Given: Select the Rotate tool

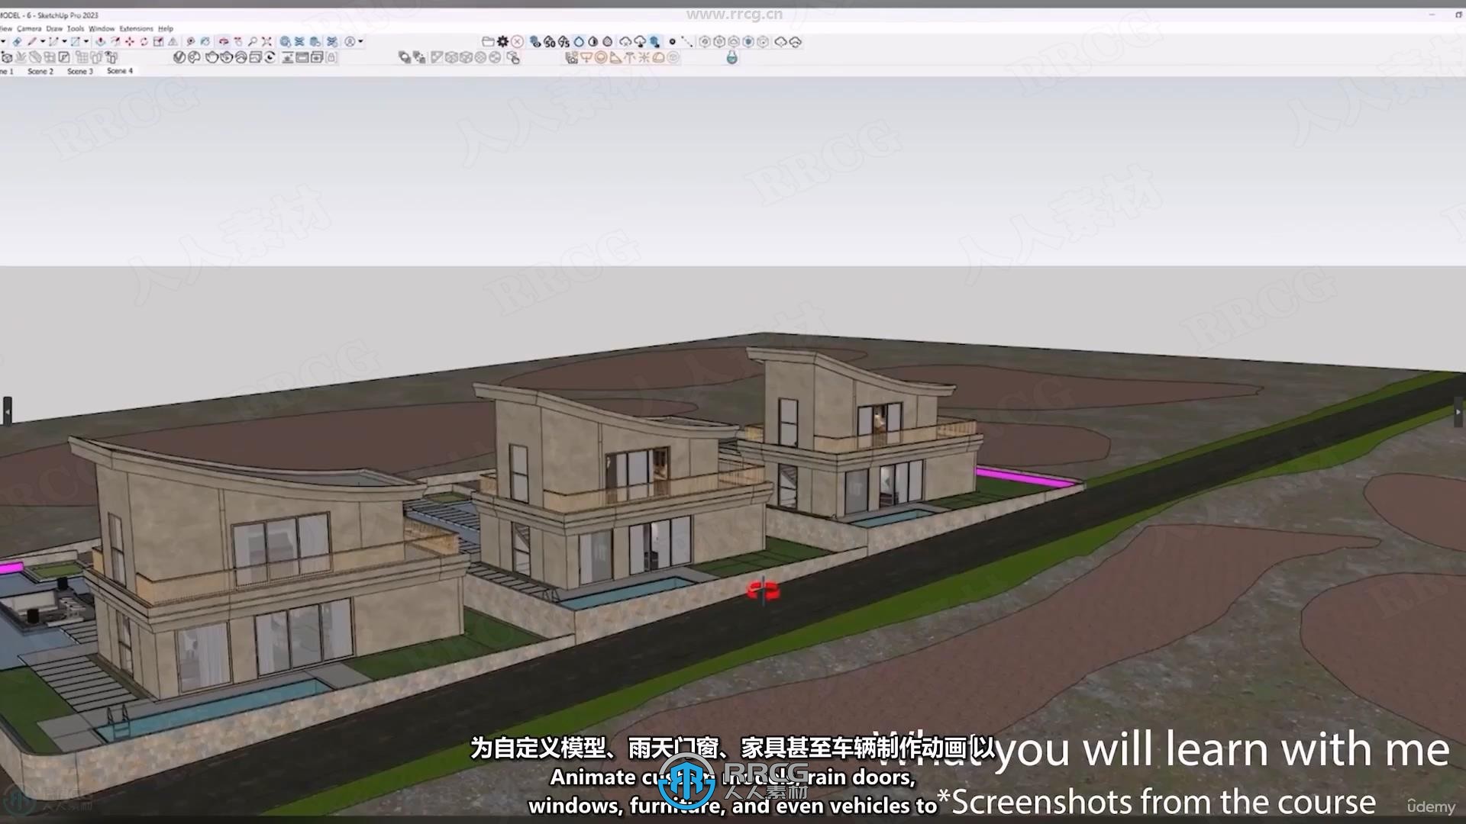Looking at the screenshot, I should coord(144,41).
